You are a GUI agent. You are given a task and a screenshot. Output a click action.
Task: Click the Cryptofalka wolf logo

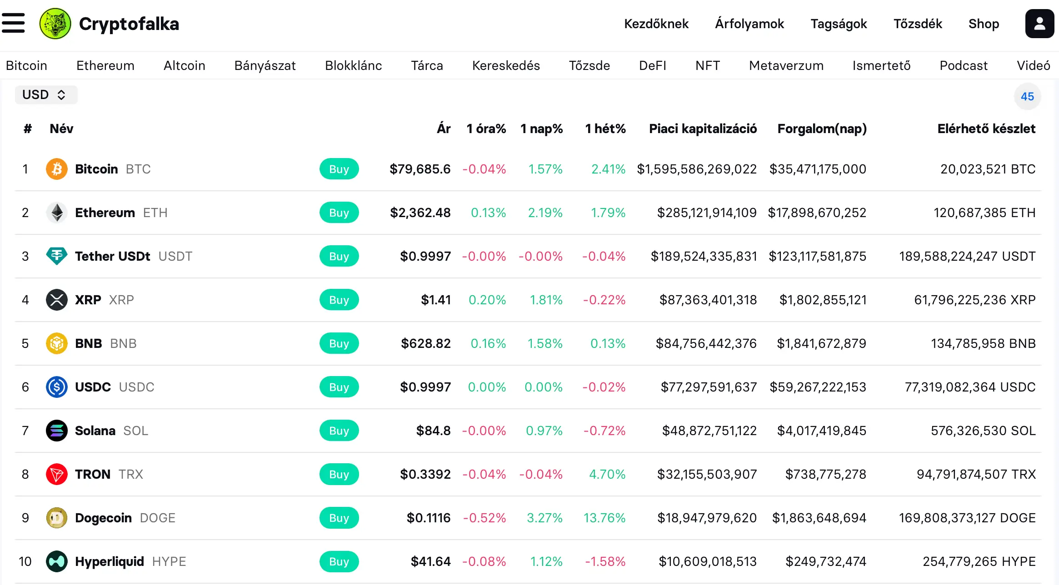pyautogui.click(x=55, y=24)
